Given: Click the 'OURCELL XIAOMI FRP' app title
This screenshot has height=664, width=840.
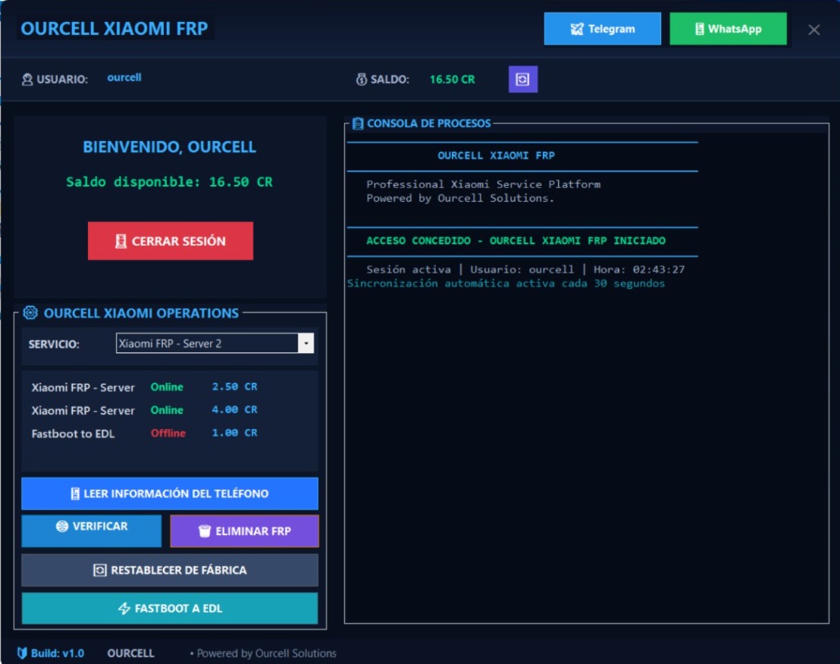Looking at the screenshot, I should coord(114,28).
